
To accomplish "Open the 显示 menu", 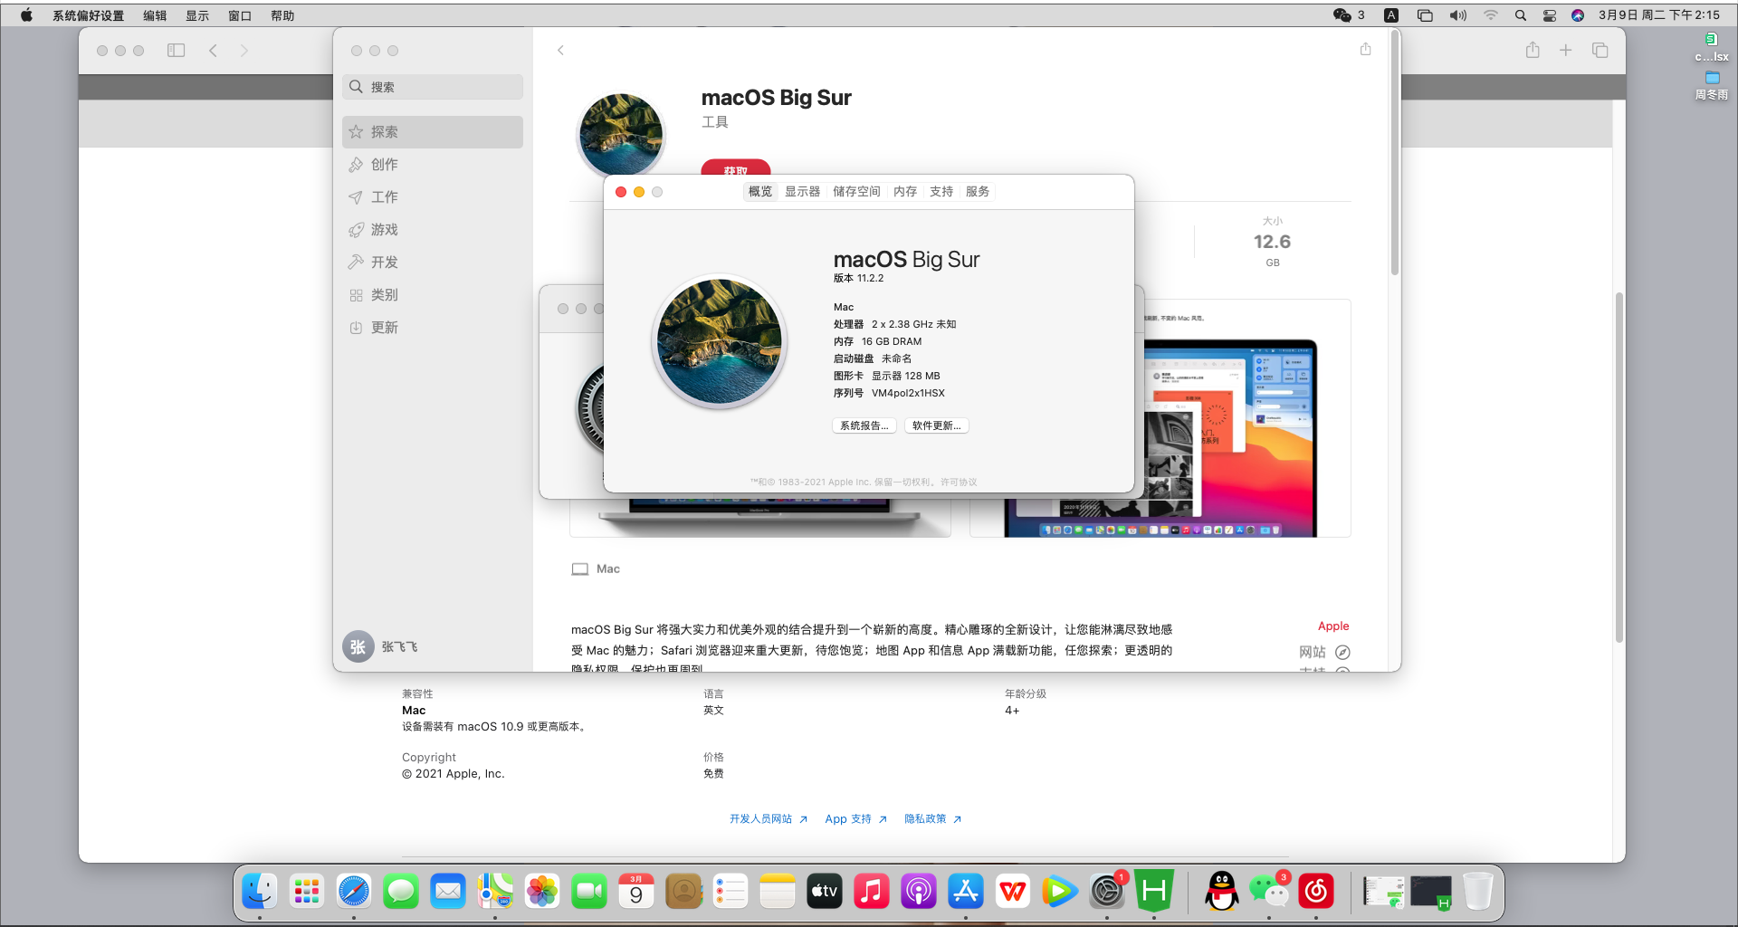I will pyautogui.click(x=197, y=15).
